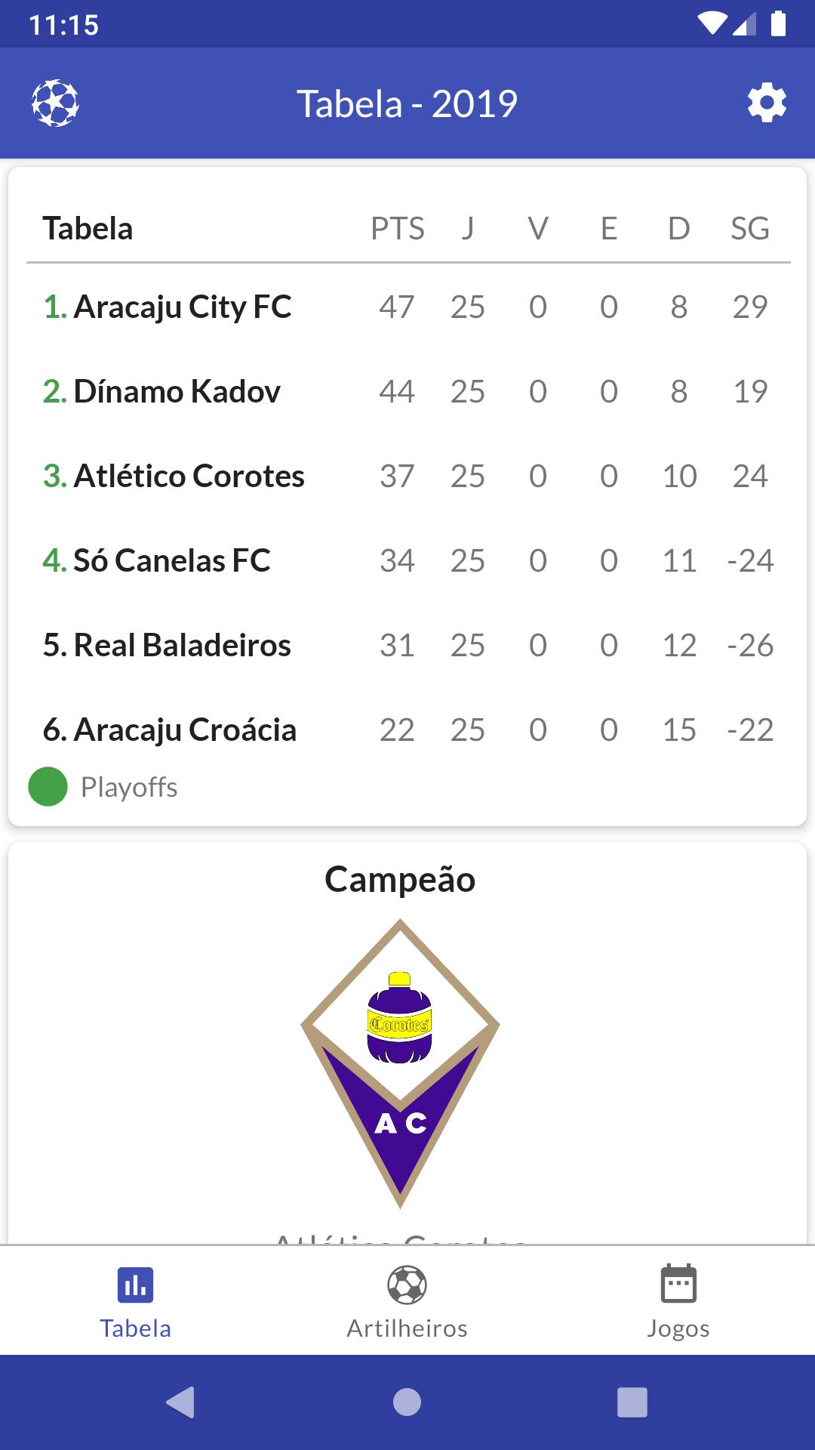Screen dimensions: 815x1450
Task: Select the Atlético Corotes team row
Action: 408,476
